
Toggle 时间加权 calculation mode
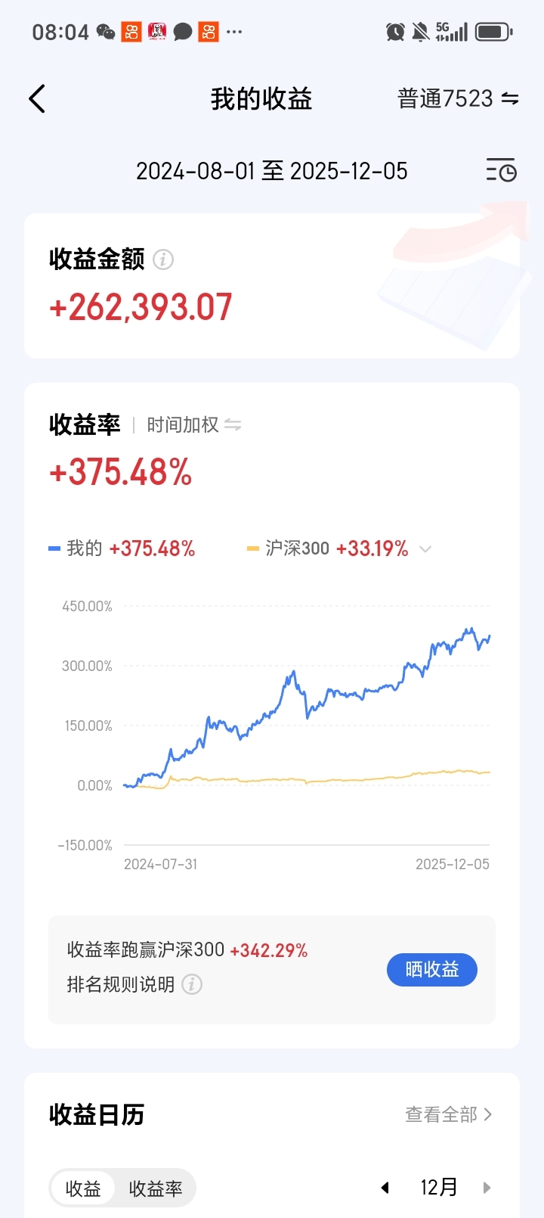(194, 425)
